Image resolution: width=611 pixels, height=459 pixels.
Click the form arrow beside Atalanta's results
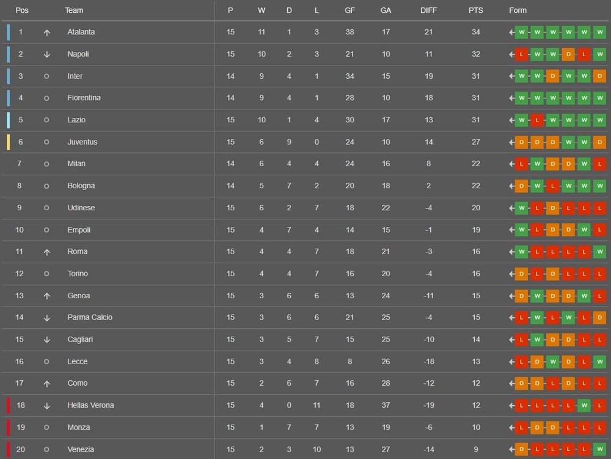pos(511,32)
